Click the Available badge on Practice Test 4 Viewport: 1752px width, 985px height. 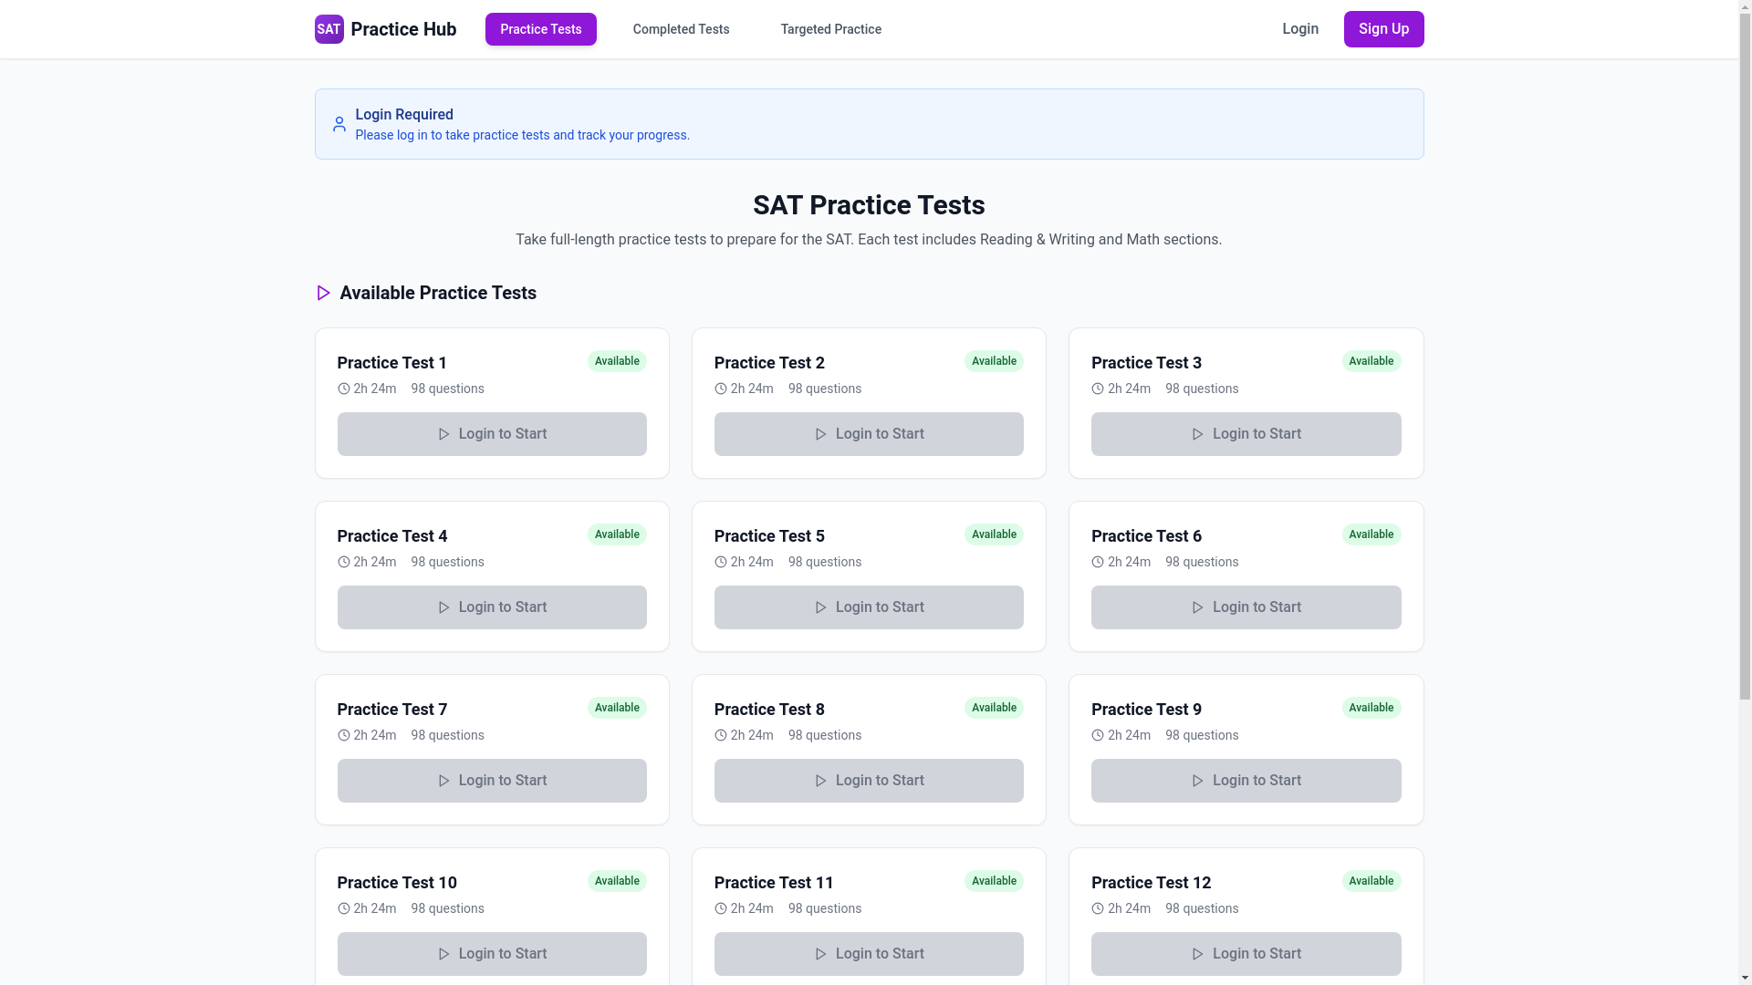click(617, 534)
